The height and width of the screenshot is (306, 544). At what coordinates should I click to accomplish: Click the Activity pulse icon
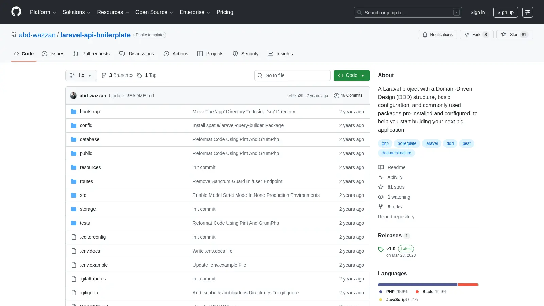(381, 177)
